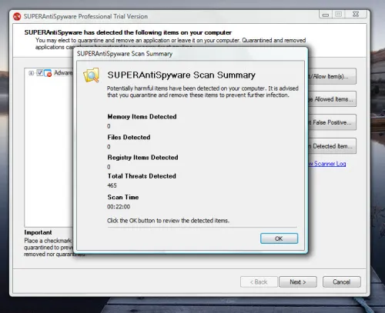Open the Scanner Log link

[x=327, y=164]
